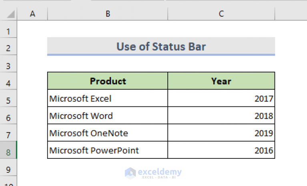307x186 pixels.
Task: Select row 4 header
Action: pyautogui.click(x=8, y=81)
